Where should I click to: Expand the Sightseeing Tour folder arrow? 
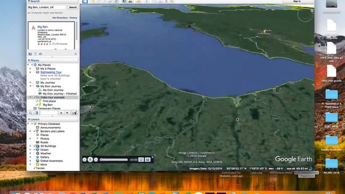tap(30, 72)
